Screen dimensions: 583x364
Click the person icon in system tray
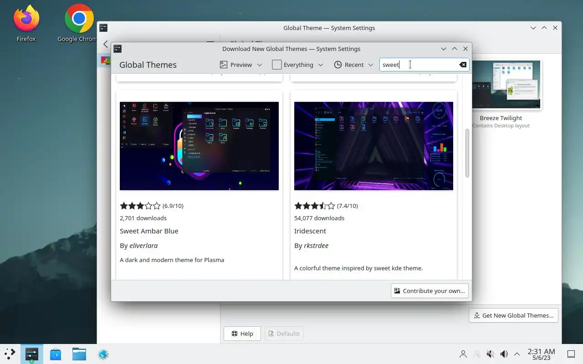pos(463,354)
